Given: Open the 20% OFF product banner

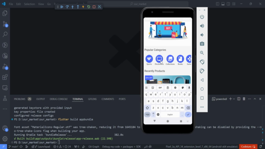Looking at the screenshot, I should click(168, 79).
